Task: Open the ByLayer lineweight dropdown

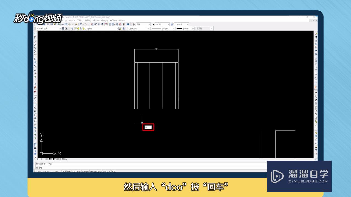Action: point(185,29)
